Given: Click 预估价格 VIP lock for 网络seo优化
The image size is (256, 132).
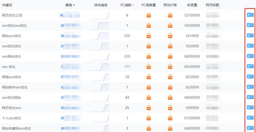Looking at the screenshot, I should point(170,77).
